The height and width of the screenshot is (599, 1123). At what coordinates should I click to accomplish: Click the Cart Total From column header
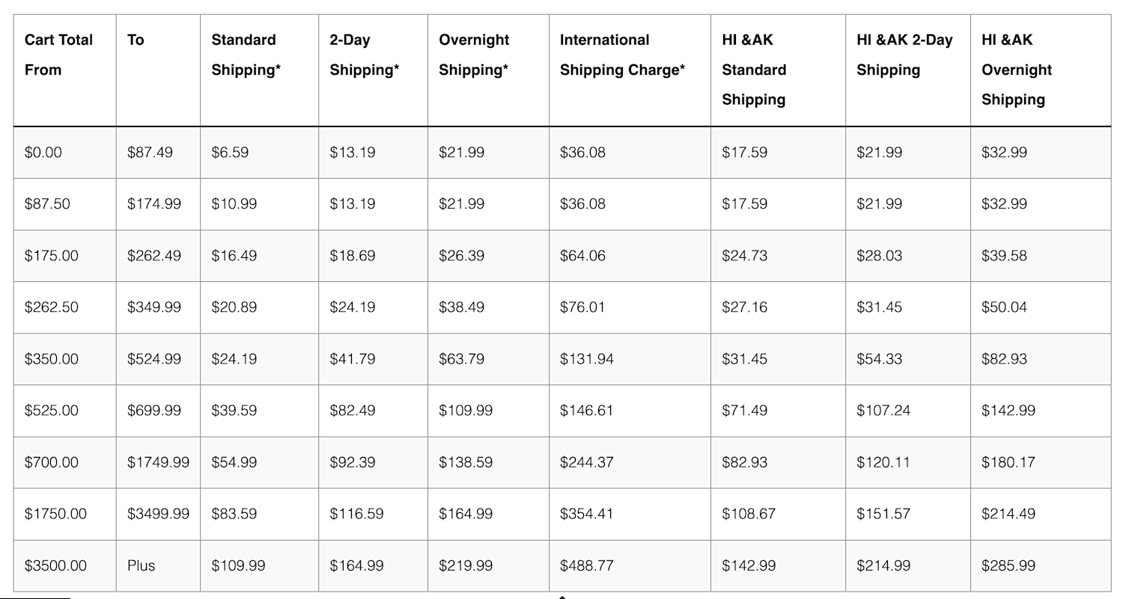64,70
